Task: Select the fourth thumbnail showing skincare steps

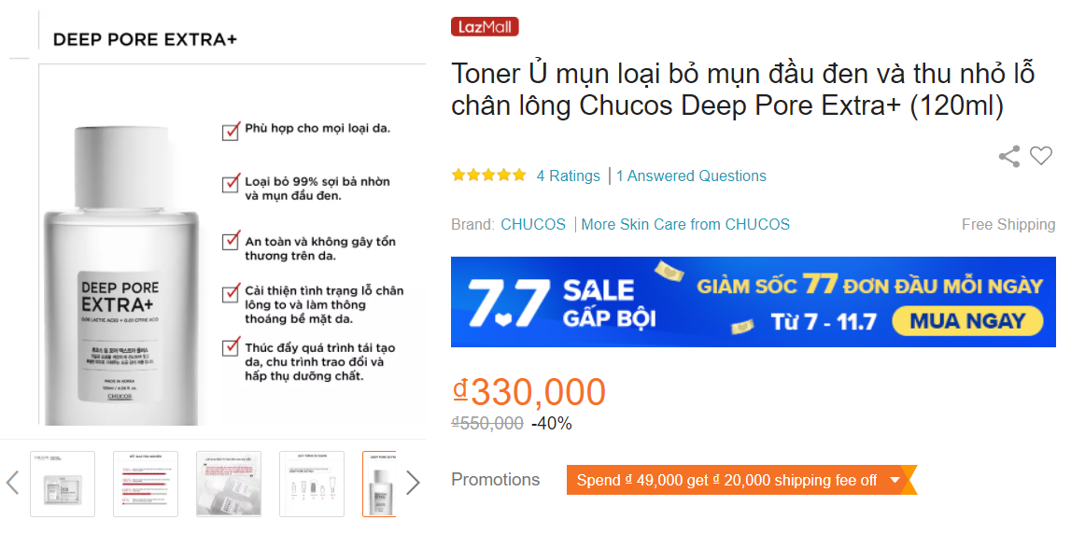Action: click(x=312, y=484)
